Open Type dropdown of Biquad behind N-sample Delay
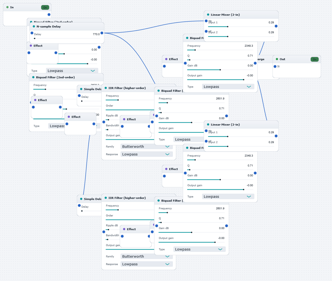This screenshot has height=281, width=332. pos(72,71)
